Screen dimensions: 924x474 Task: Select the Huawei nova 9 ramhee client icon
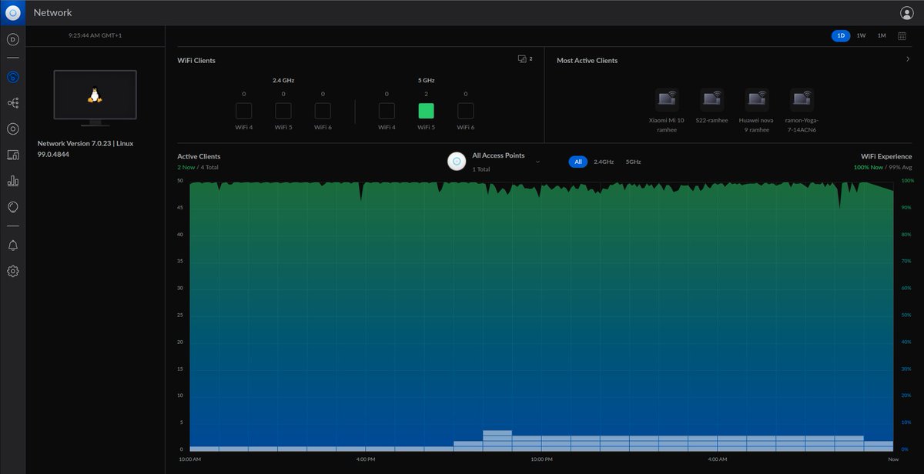coord(757,99)
